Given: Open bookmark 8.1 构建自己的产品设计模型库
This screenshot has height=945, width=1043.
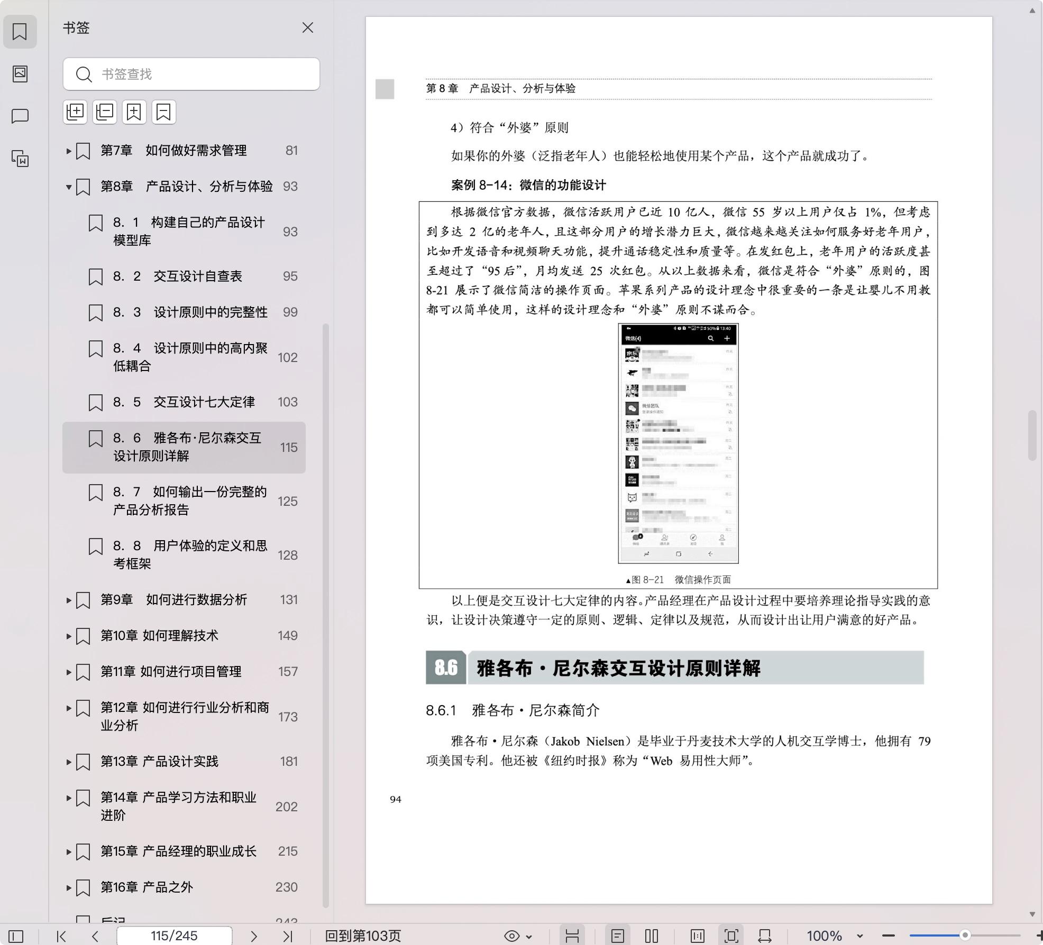Looking at the screenshot, I should pos(184,231).
